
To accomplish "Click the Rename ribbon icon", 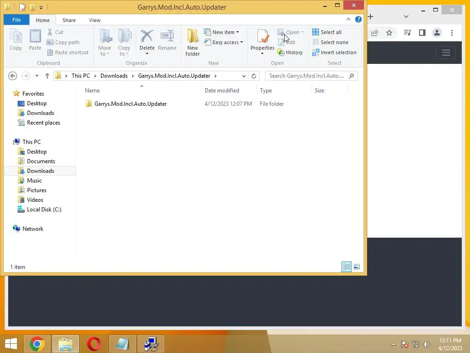I will (167, 40).
